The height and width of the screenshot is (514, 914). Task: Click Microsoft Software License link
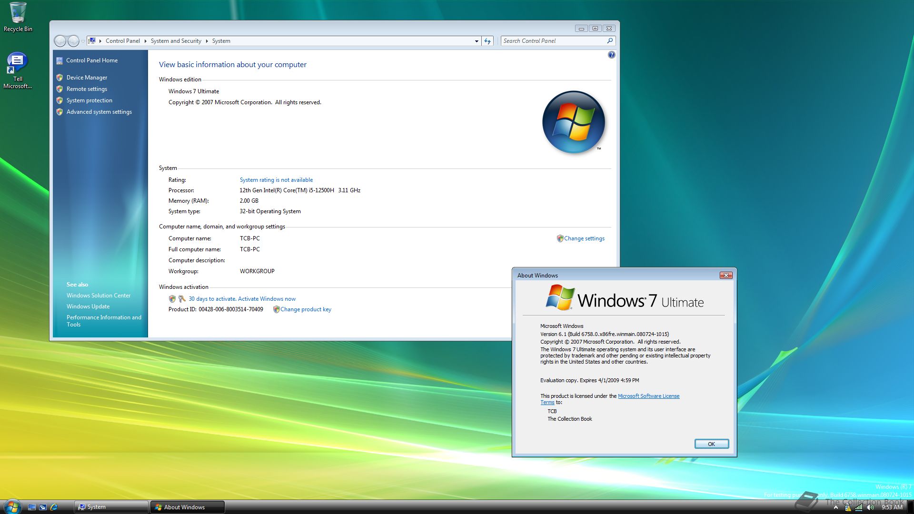[648, 396]
